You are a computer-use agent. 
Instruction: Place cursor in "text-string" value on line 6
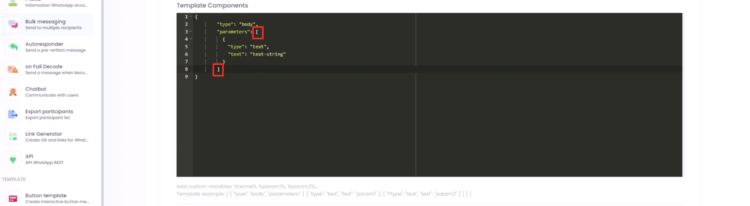(268, 54)
